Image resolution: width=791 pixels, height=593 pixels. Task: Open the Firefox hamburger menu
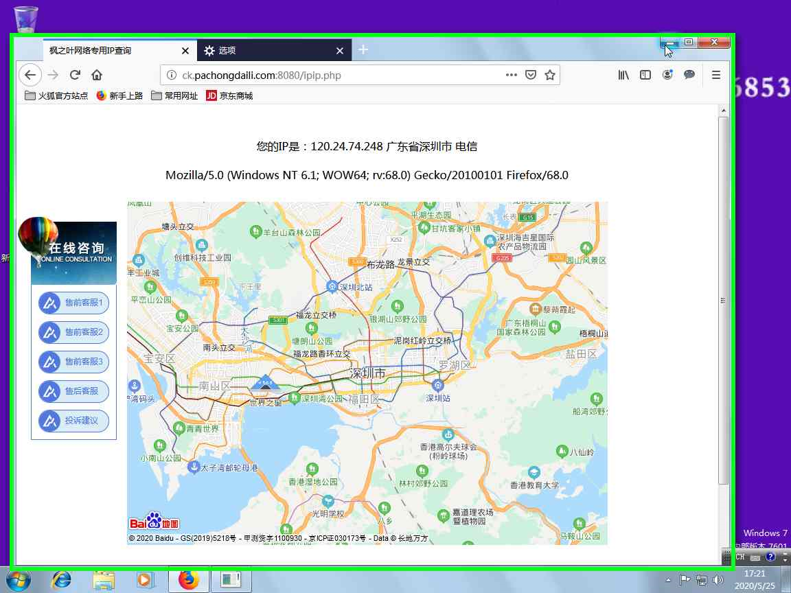point(716,75)
